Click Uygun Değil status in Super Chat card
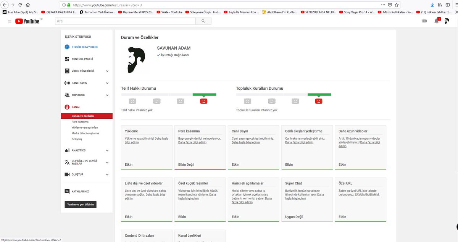 pyautogui.click(x=294, y=217)
